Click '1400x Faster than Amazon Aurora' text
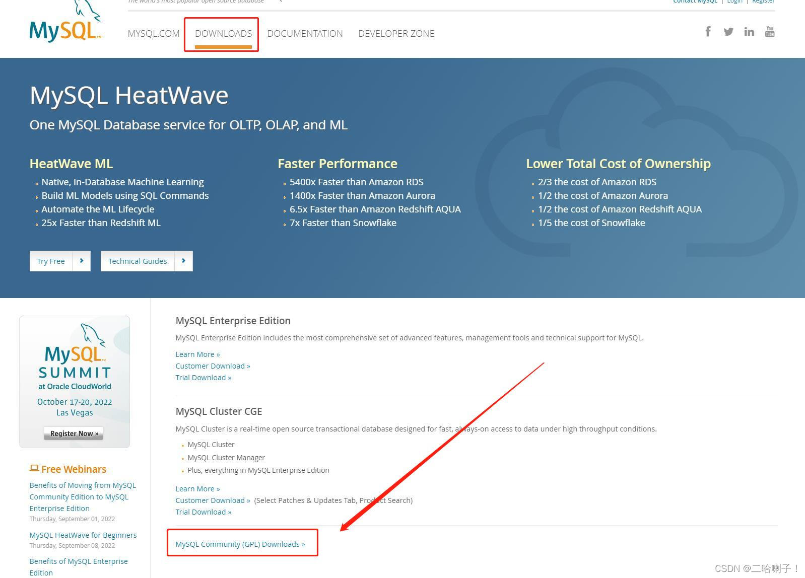Image resolution: width=805 pixels, height=578 pixels. (362, 195)
